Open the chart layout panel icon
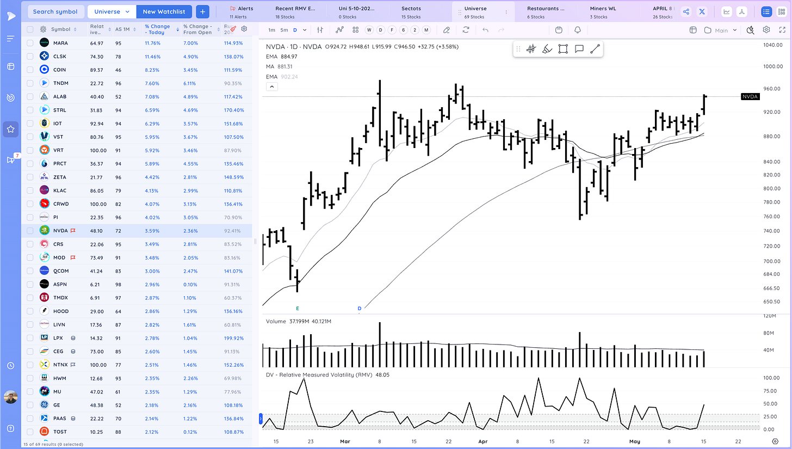792x449 pixels. click(x=692, y=30)
